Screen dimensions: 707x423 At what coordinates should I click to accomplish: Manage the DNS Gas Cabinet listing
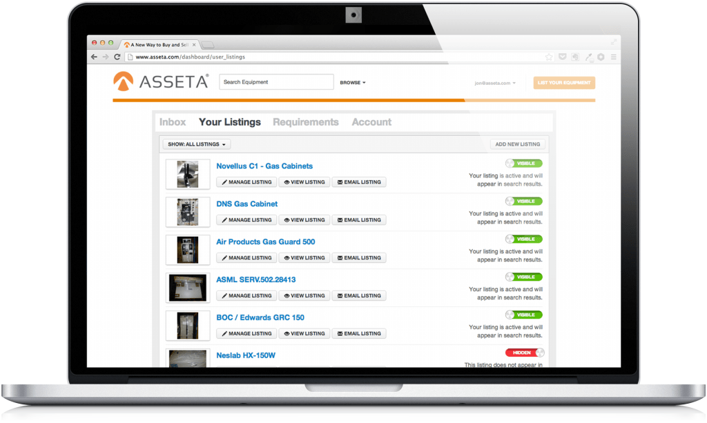point(246,220)
